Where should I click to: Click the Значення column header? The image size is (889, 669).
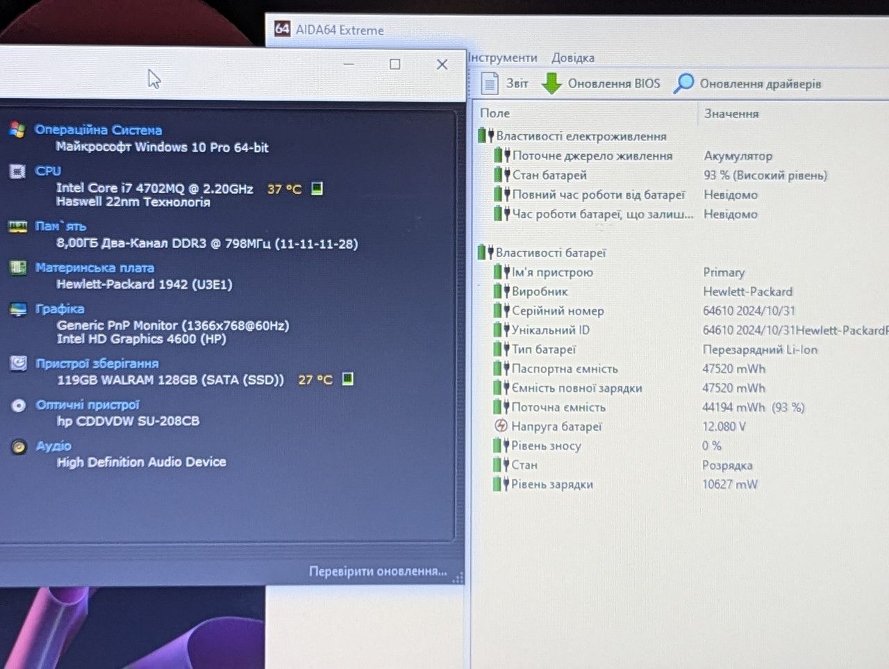coord(731,113)
